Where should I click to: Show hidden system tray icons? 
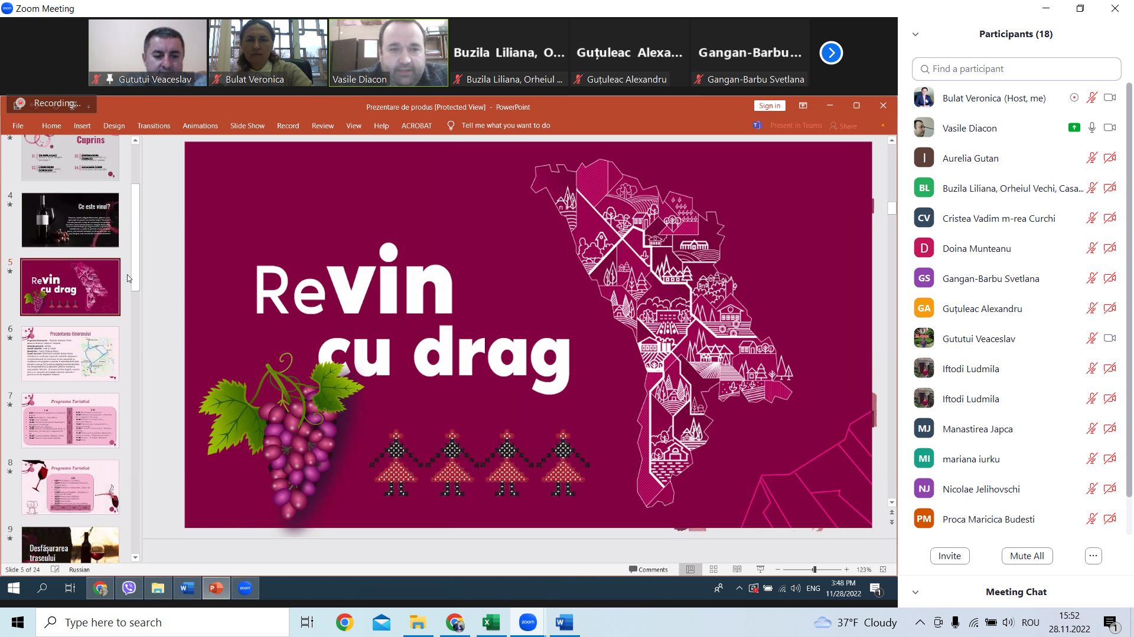pos(920,622)
